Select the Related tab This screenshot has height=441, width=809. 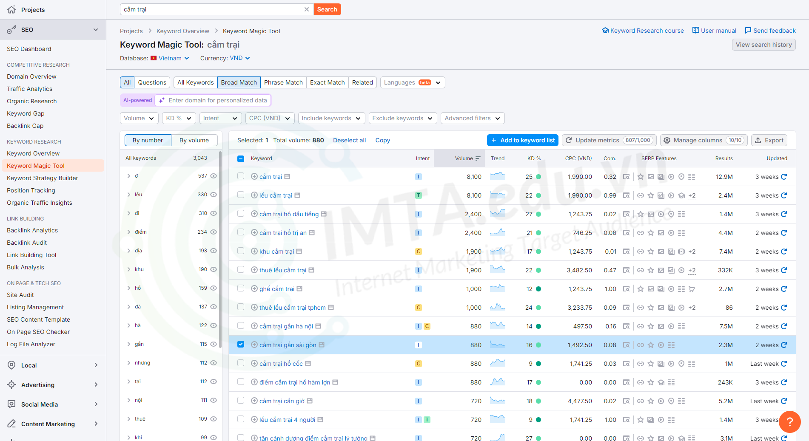coord(362,82)
